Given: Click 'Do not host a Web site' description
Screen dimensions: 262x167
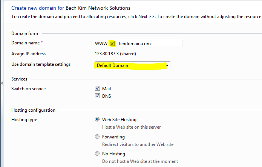Looking at the screenshot, I should [140, 161].
